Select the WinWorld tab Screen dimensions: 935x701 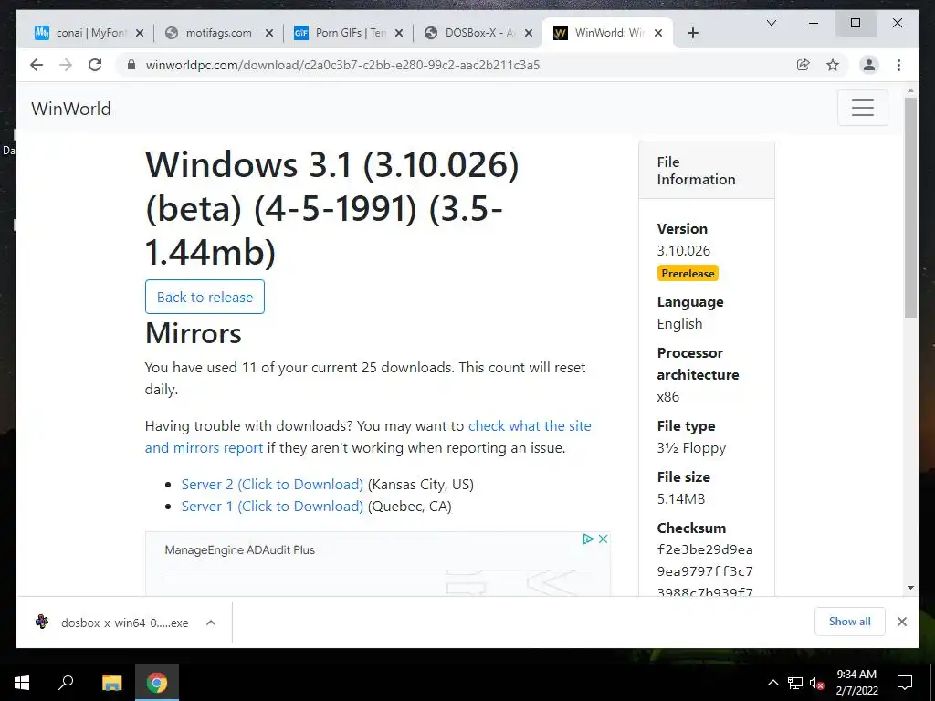pyautogui.click(x=608, y=33)
